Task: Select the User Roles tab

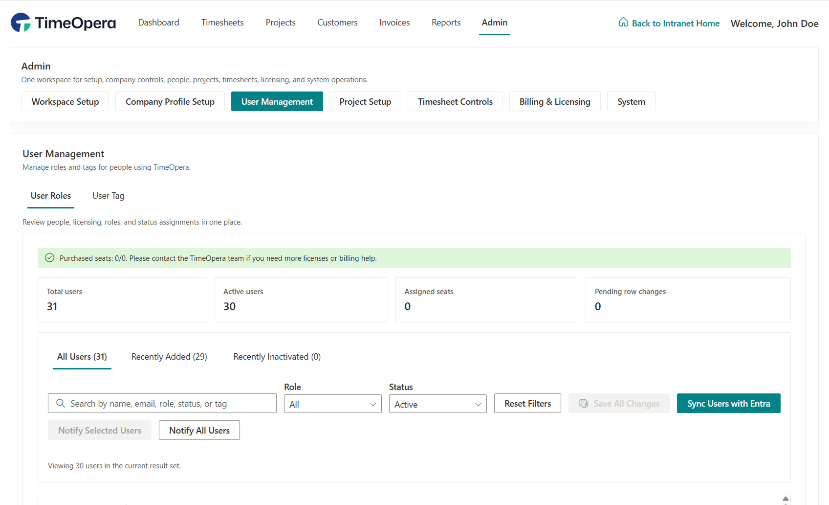Action: tap(51, 196)
